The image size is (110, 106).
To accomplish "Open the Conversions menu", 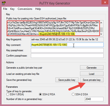I will click(25, 9).
